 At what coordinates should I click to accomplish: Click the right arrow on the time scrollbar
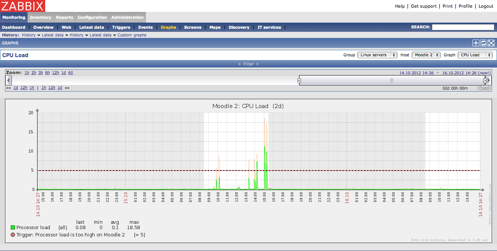489,80
